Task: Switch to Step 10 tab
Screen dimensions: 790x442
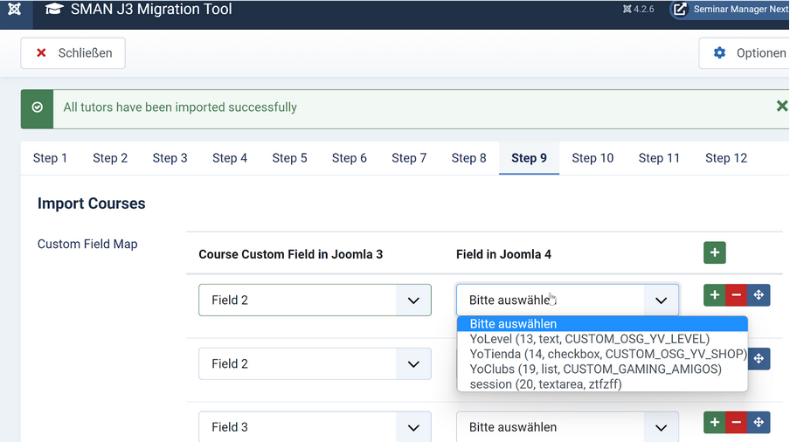Action: click(x=592, y=158)
